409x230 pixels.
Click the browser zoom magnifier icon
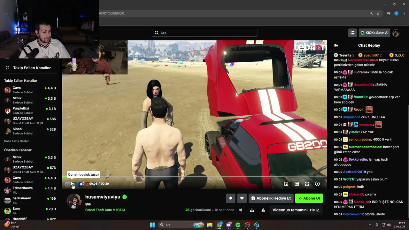pyautogui.click(x=371, y=13)
